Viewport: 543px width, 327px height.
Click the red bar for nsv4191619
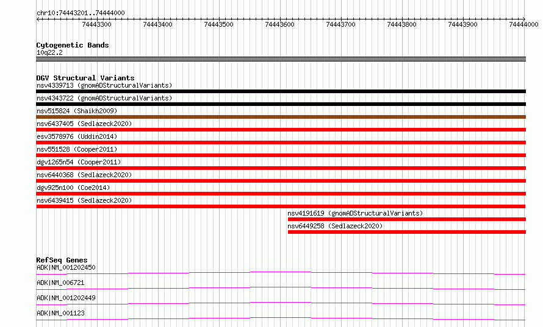(x=406, y=219)
